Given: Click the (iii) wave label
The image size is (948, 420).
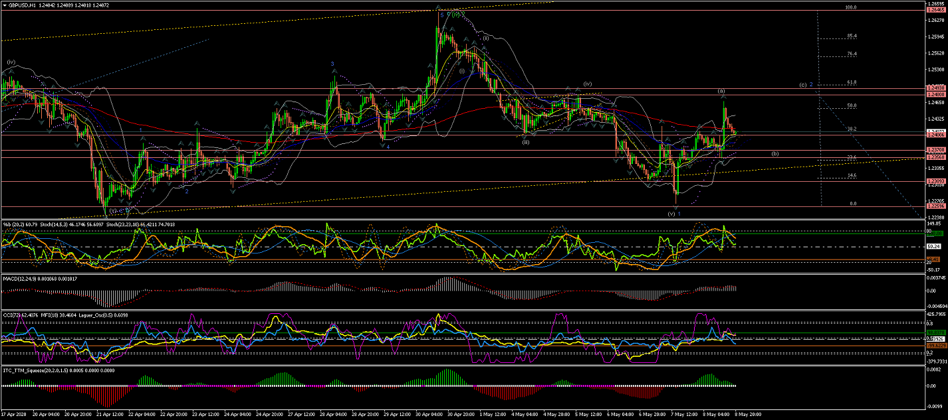Looking at the screenshot, I should pyautogui.click(x=525, y=142).
